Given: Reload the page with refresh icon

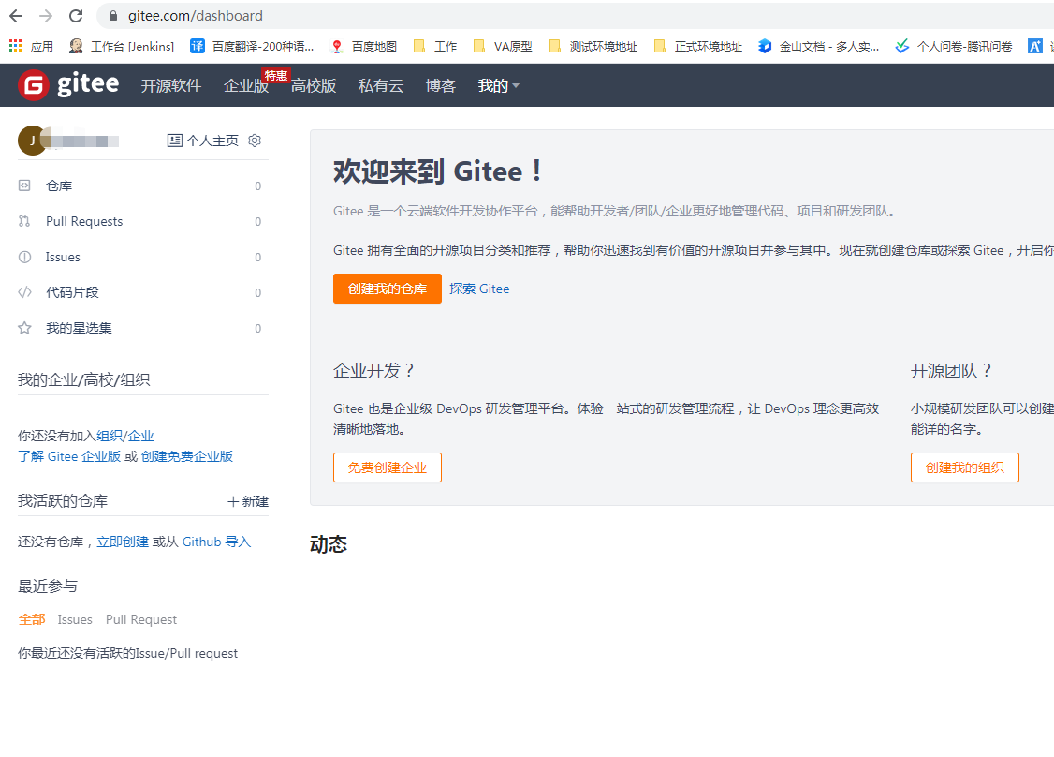Looking at the screenshot, I should pyautogui.click(x=76, y=16).
